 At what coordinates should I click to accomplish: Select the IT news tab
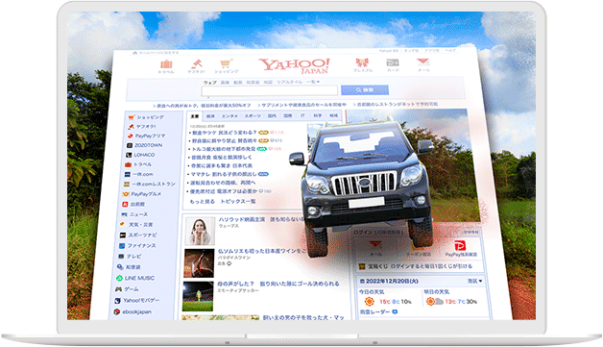coord(302,115)
